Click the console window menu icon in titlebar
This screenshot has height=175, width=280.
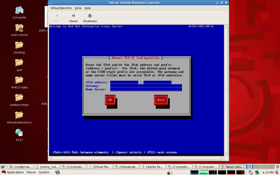pyautogui.click(x=51, y=3)
